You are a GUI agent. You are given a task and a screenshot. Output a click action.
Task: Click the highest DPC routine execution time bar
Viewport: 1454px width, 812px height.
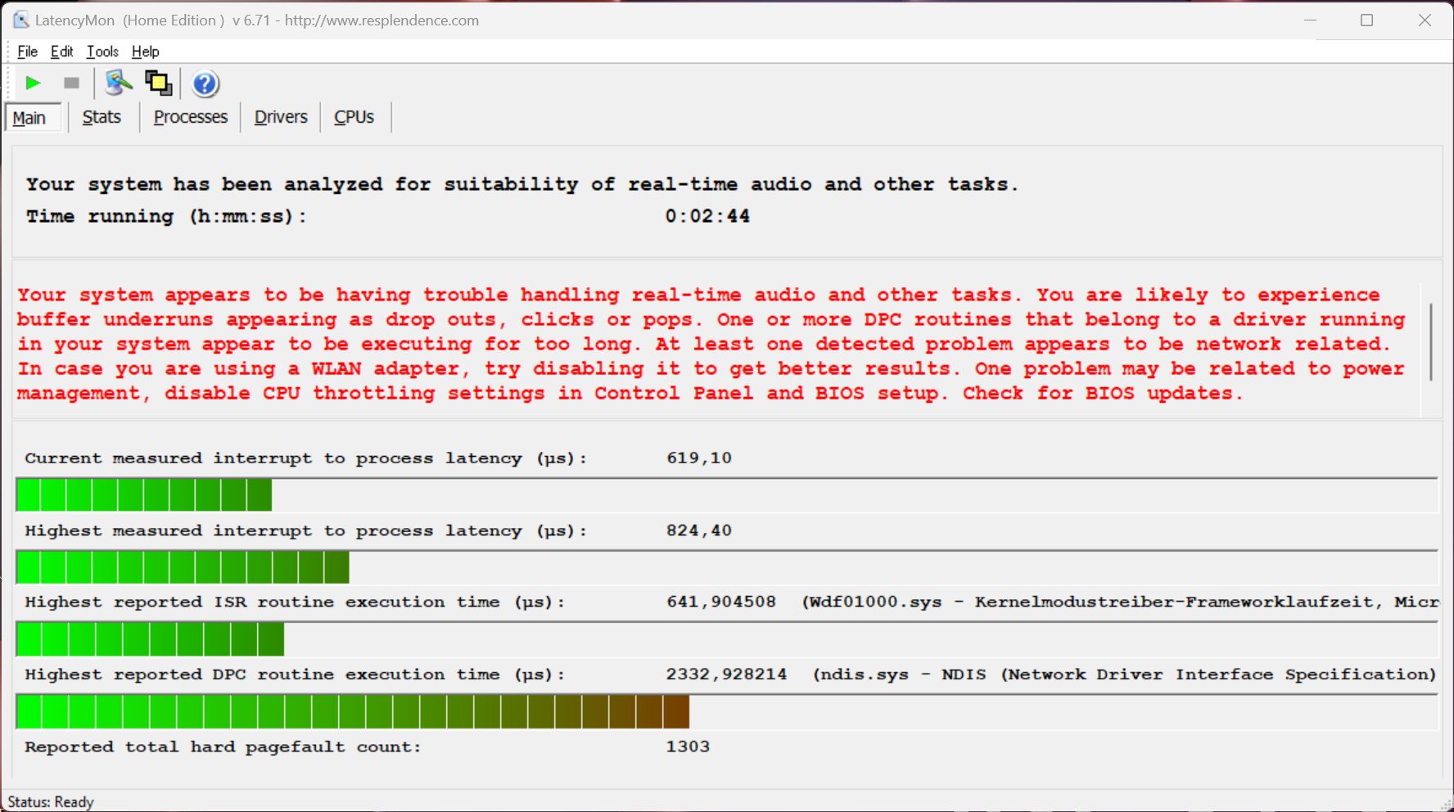(x=352, y=712)
